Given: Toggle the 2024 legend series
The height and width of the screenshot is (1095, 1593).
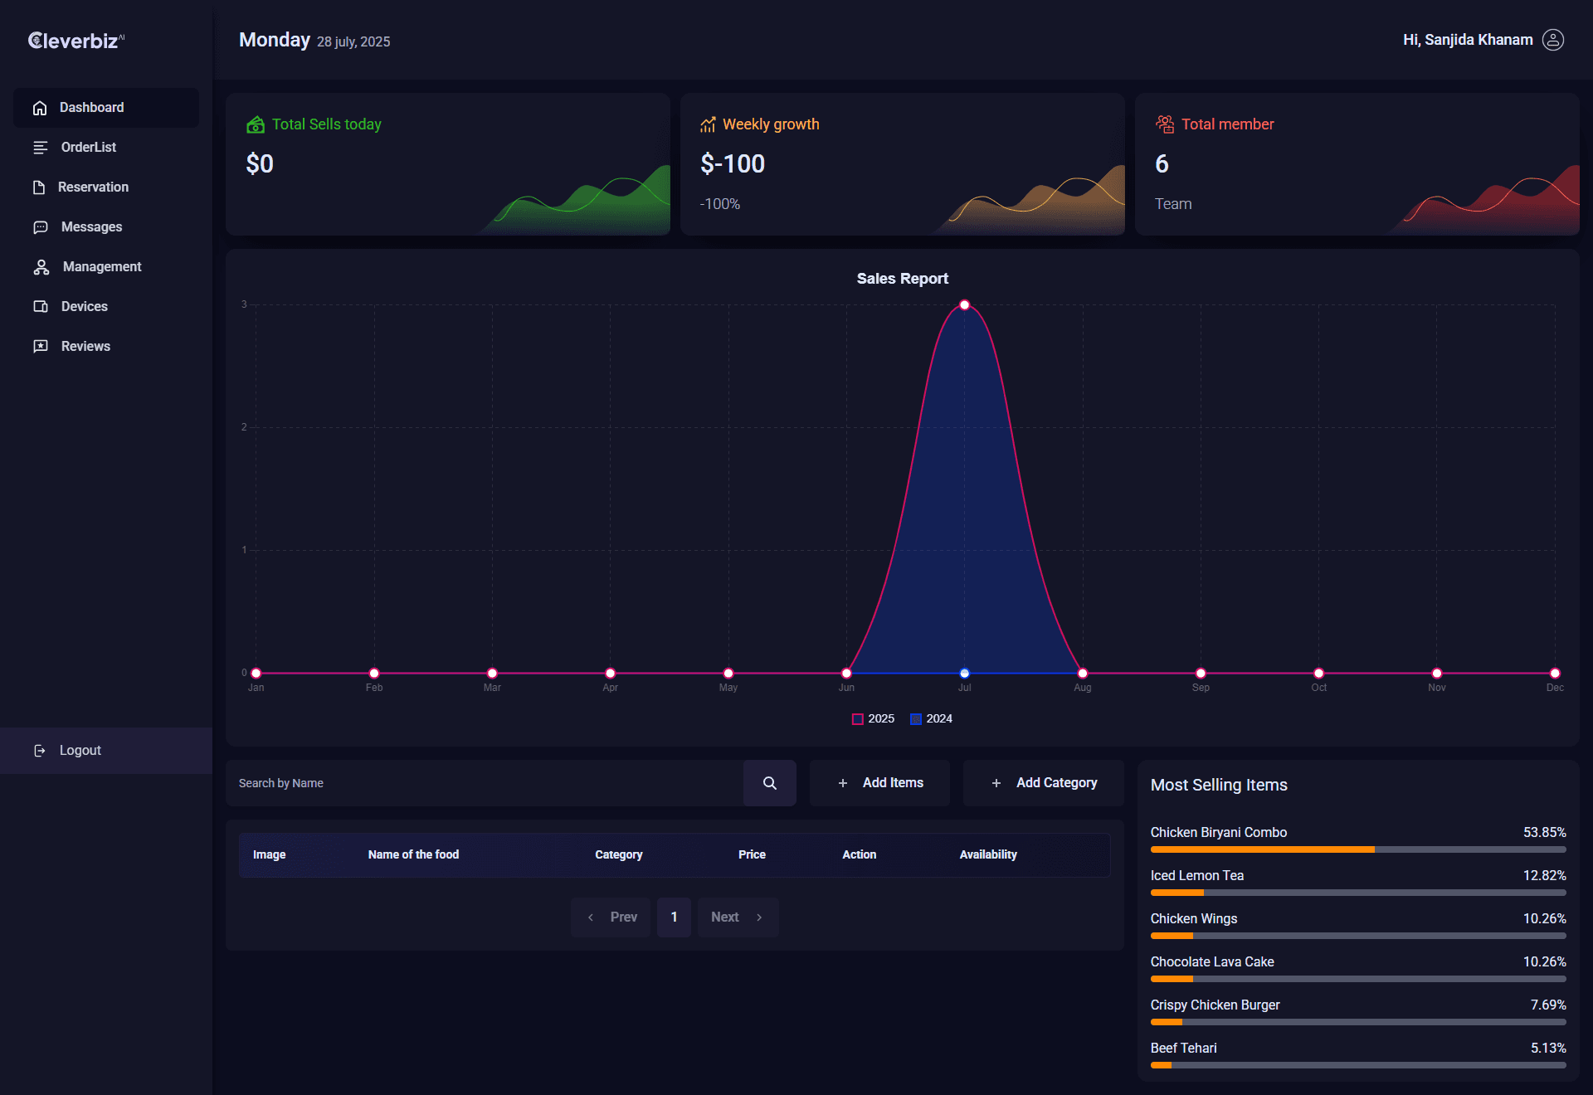Looking at the screenshot, I should 931,719.
